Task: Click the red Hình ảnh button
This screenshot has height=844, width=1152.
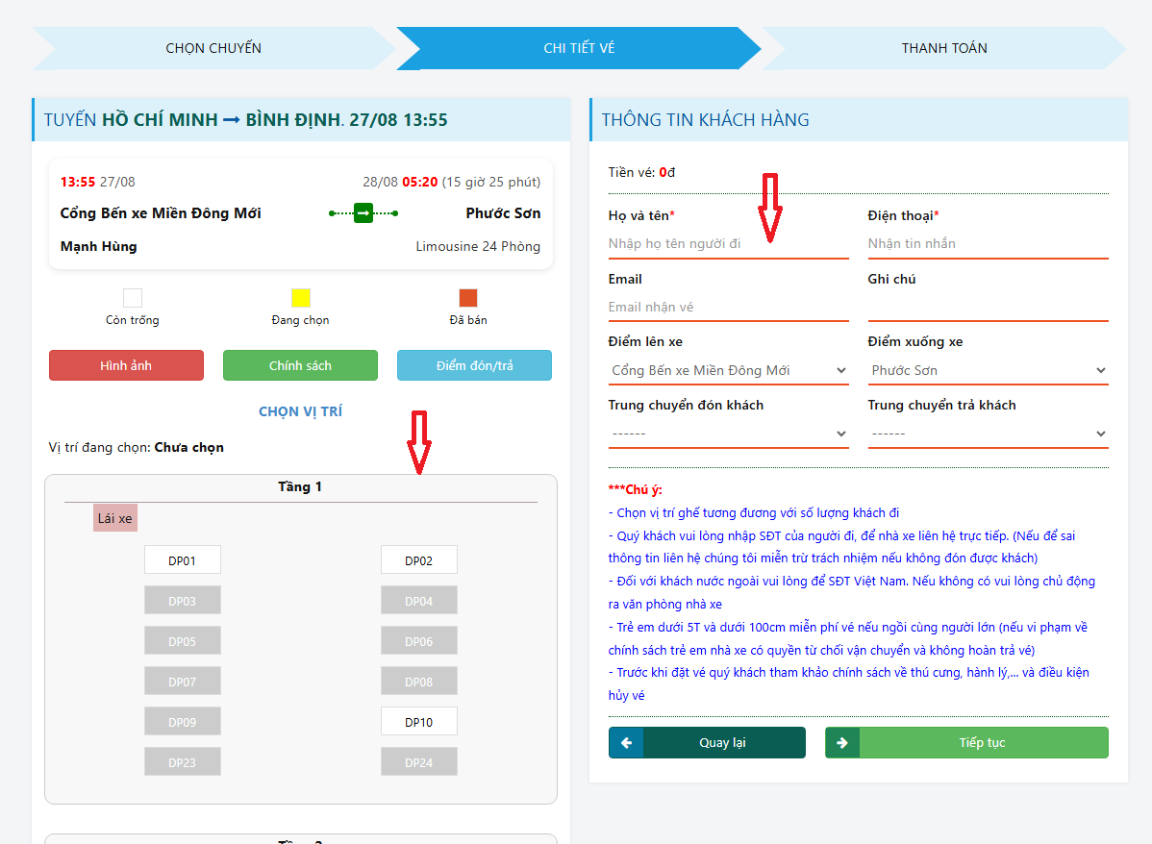Action: tap(126, 365)
